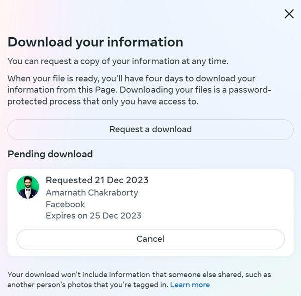The width and height of the screenshot is (301, 296).
Task: Click the information from this Page line
Action: (139, 90)
